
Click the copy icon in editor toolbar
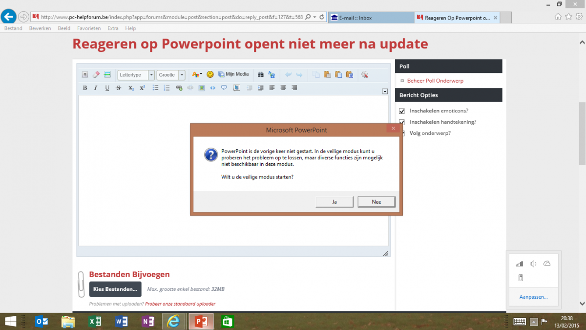pos(316,75)
